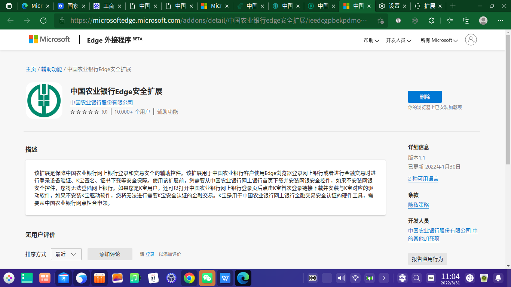Click the Agricultural Bank extension icon in the toolbar
Screen dimensions: 511x287
pos(398,21)
